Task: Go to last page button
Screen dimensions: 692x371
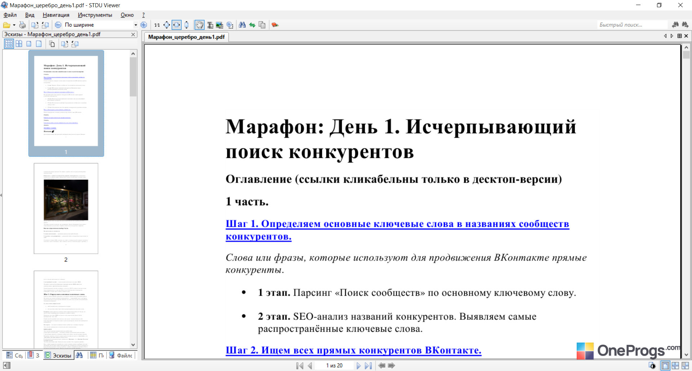Action: [368, 366]
